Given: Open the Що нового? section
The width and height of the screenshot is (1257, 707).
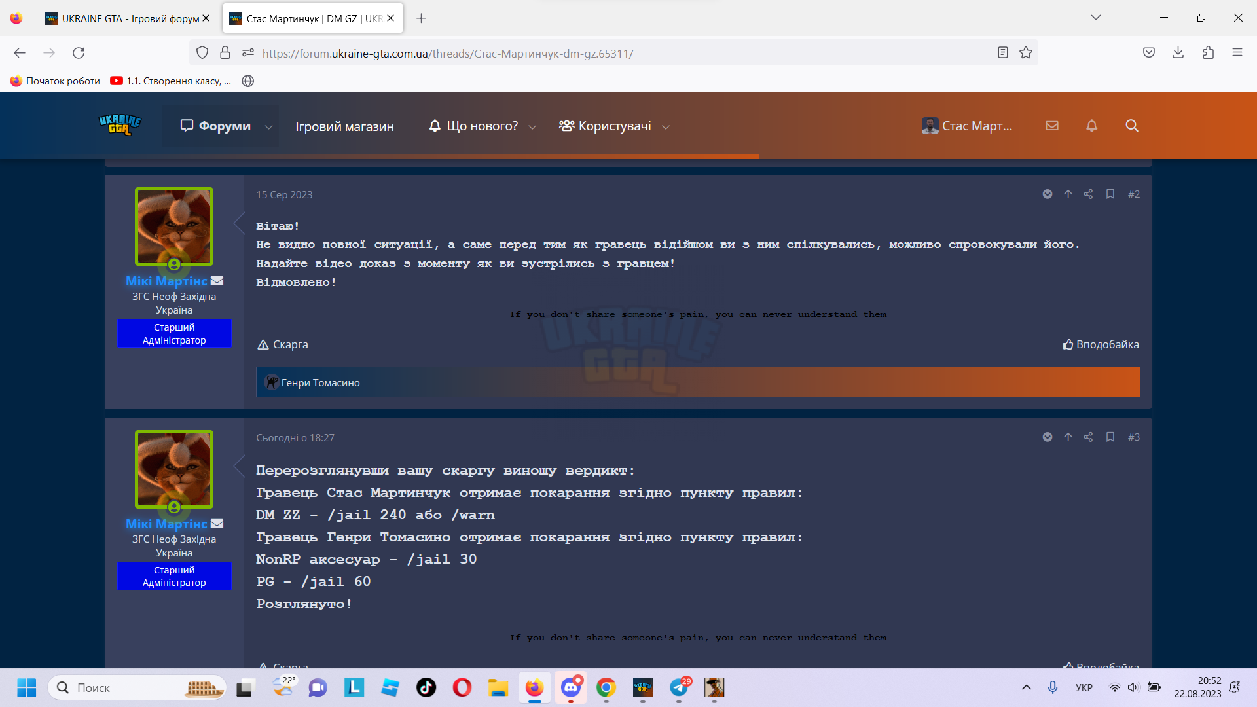Looking at the screenshot, I should coord(473,126).
